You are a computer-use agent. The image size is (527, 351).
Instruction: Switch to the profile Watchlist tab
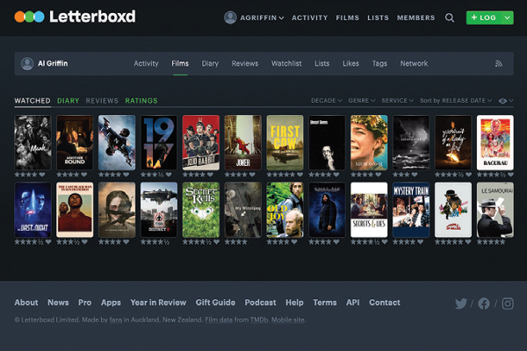[x=286, y=63]
